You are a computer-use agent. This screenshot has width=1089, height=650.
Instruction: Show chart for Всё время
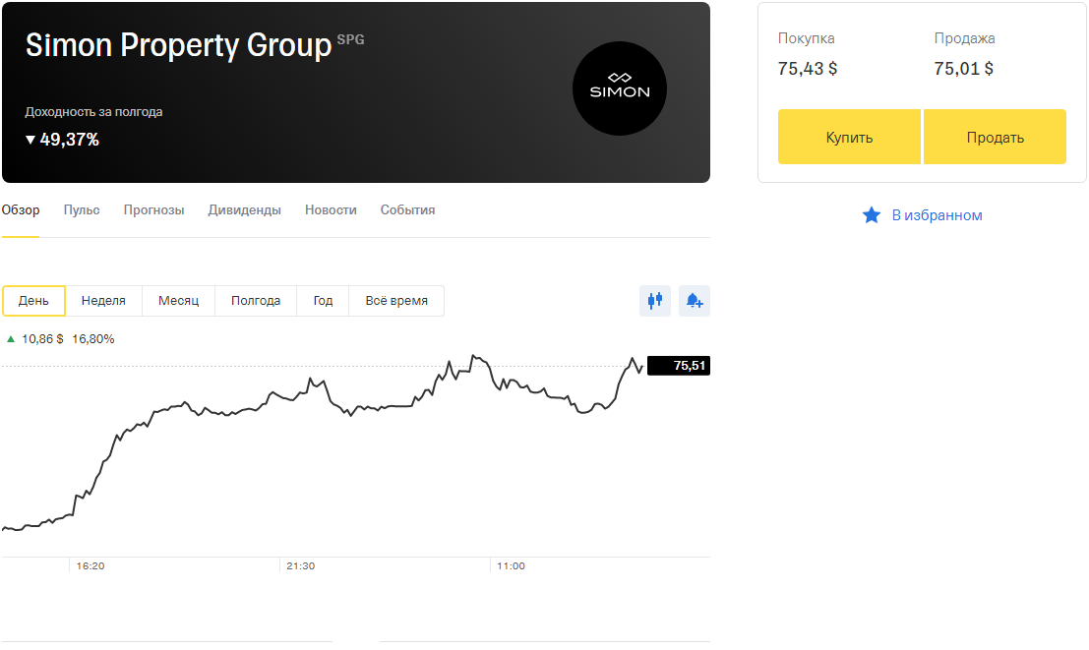(396, 301)
